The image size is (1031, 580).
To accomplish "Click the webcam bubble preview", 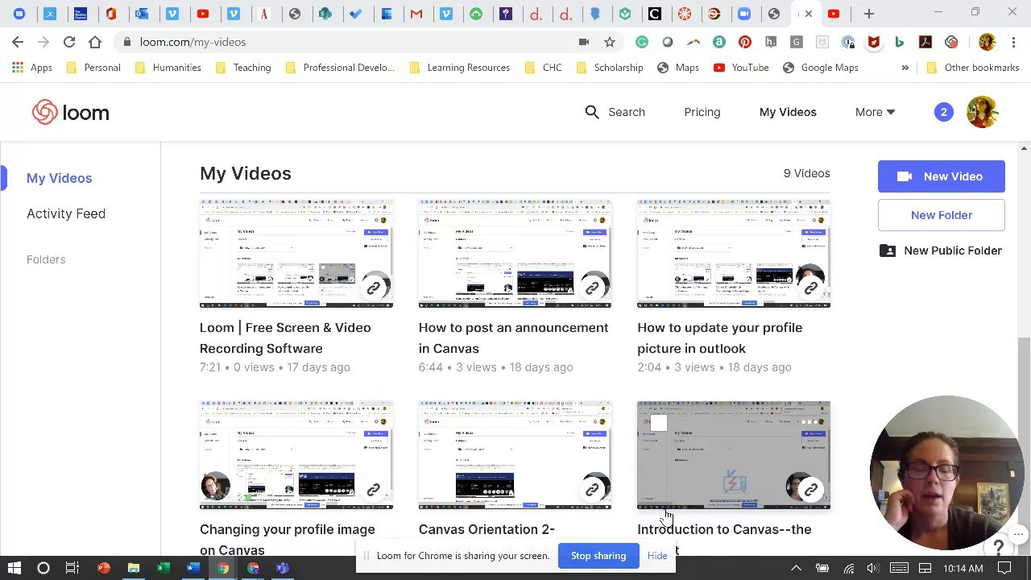I will pos(946,473).
